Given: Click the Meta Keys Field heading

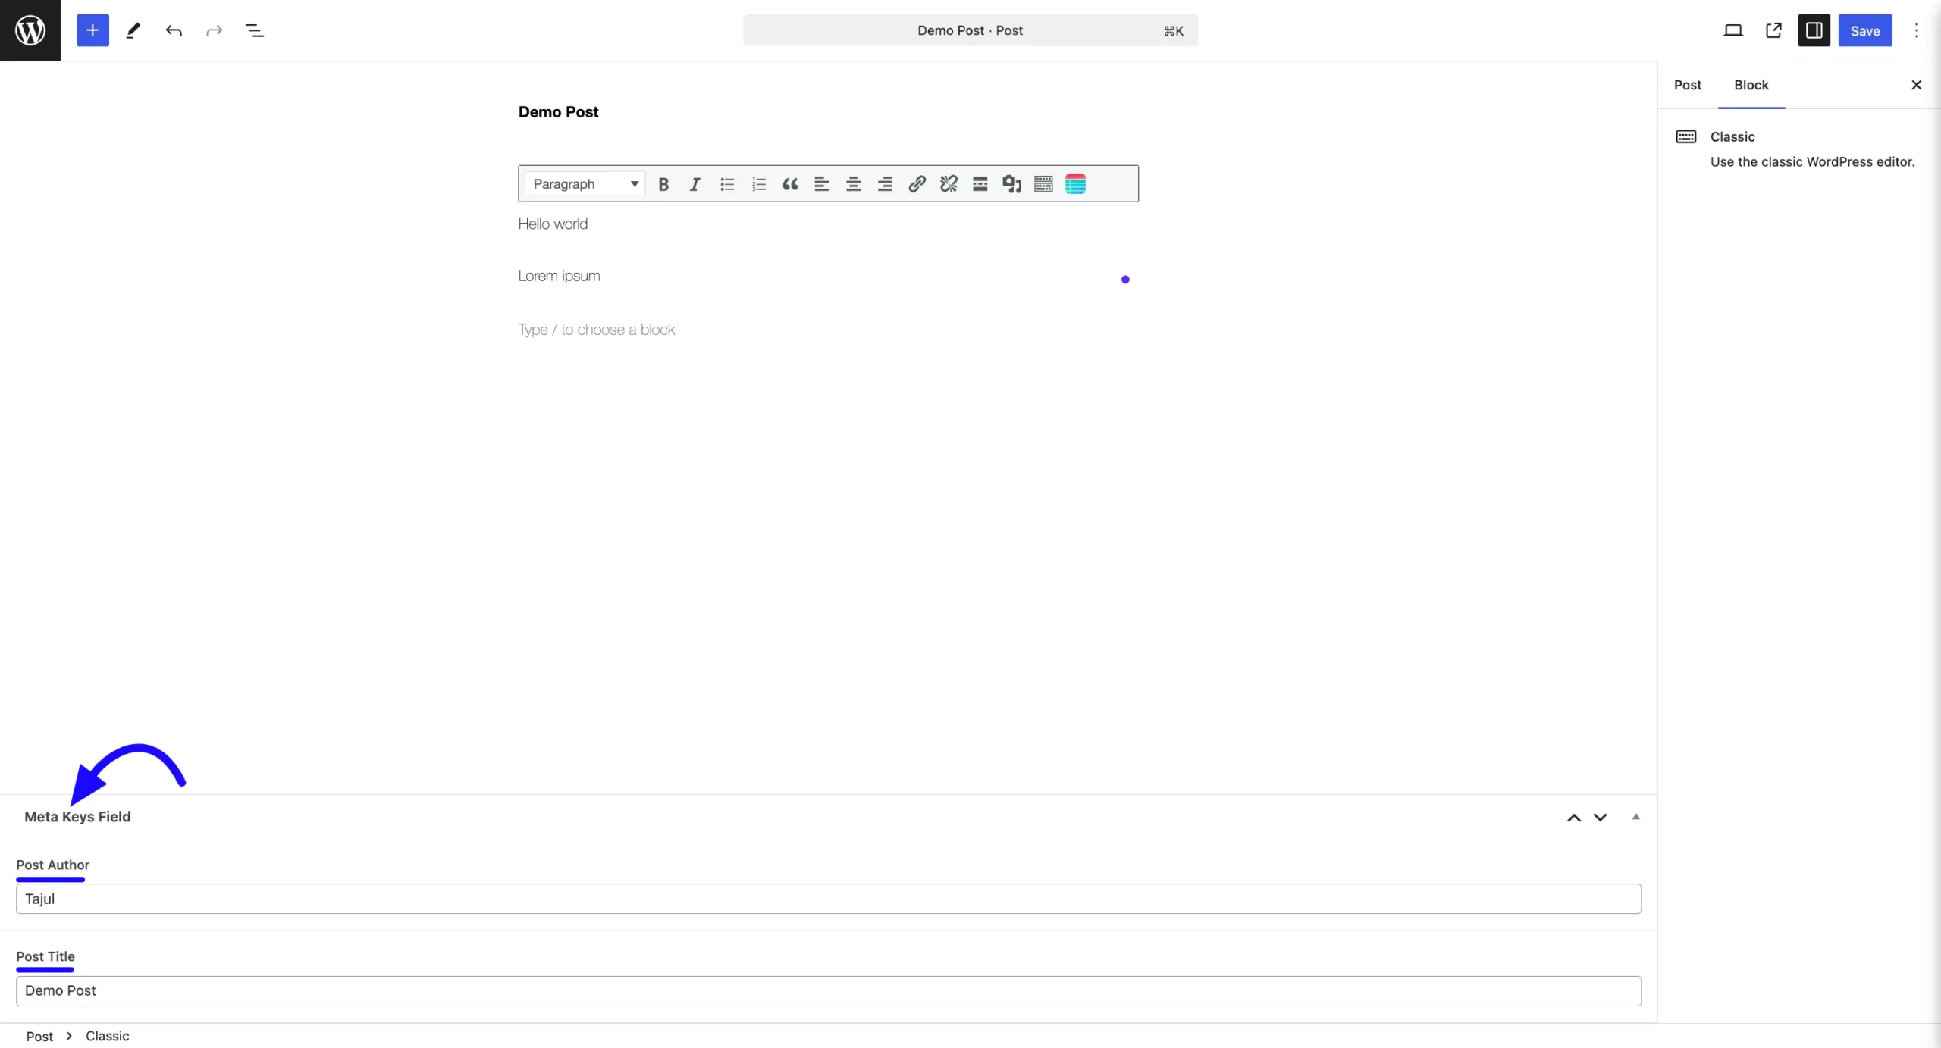Looking at the screenshot, I should 77,817.
